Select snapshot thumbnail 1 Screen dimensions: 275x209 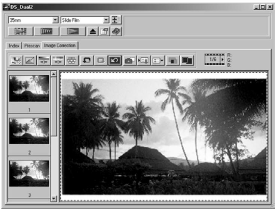click(x=29, y=89)
